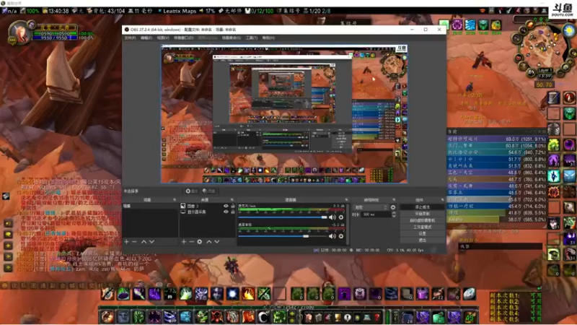Viewport: 577px width, 325px height.
Task: Open the 停靠窗口(D) menu in OBS
Action: click(183, 38)
